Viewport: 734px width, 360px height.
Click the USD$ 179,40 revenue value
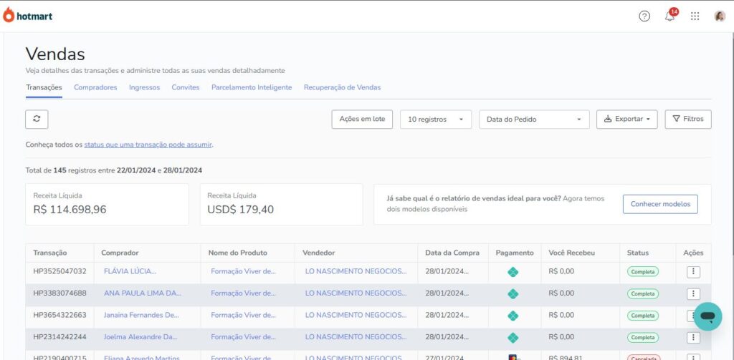tap(241, 210)
